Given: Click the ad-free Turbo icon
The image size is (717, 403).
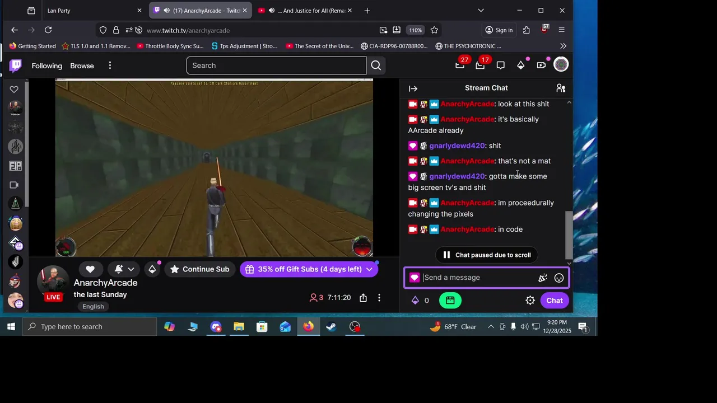Looking at the screenshot, I should [541, 65].
